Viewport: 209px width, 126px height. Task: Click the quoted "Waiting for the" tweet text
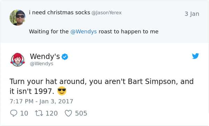pyautogui.click(x=94, y=32)
